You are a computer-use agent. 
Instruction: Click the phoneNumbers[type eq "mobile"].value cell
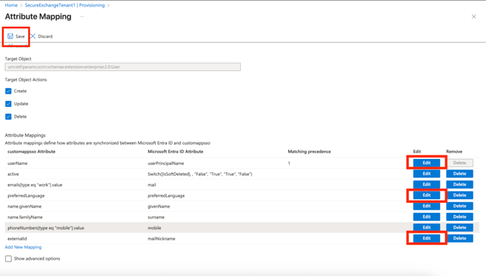pyautogui.click(x=46, y=228)
